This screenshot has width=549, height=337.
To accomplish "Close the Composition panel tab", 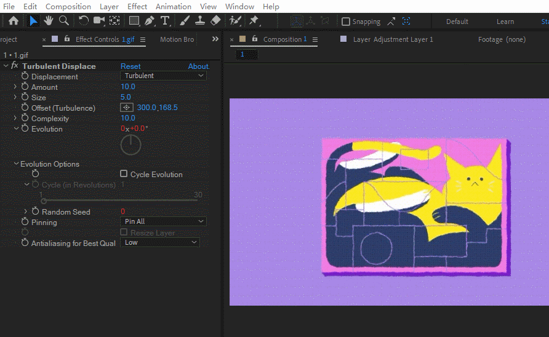I will (x=232, y=40).
